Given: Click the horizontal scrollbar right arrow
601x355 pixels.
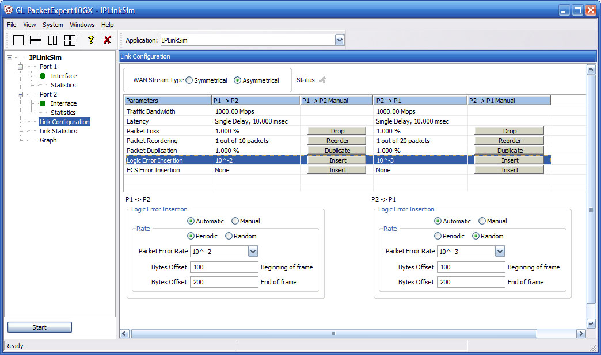Looking at the screenshot, I should 581,334.
